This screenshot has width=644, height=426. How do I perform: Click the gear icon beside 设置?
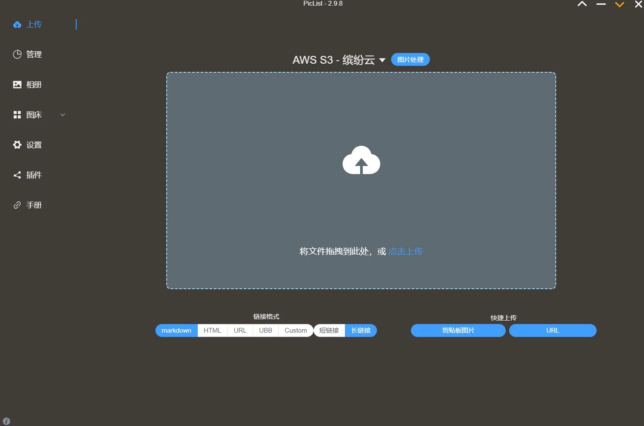(17, 145)
